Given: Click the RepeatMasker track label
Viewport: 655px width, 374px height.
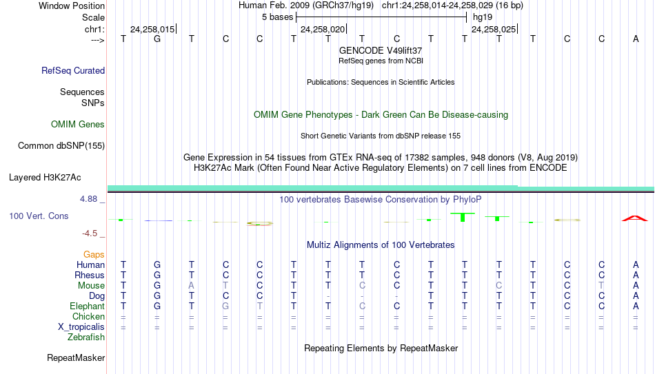Looking at the screenshot, I should tap(76, 357).
